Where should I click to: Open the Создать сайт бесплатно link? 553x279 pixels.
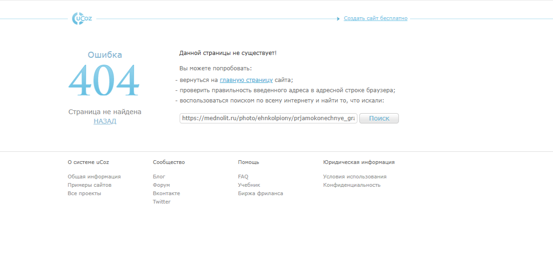tap(376, 18)
